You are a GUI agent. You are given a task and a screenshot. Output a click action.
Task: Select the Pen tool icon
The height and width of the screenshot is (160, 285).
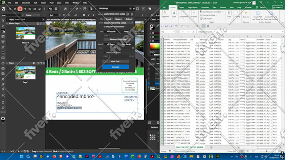coord(3,47)
